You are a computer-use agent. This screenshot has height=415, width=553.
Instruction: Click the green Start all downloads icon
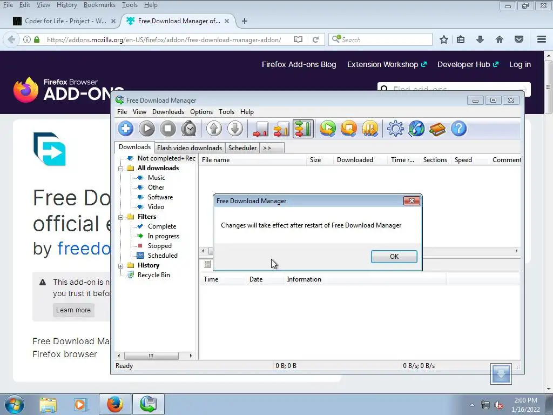coord(328,129)
